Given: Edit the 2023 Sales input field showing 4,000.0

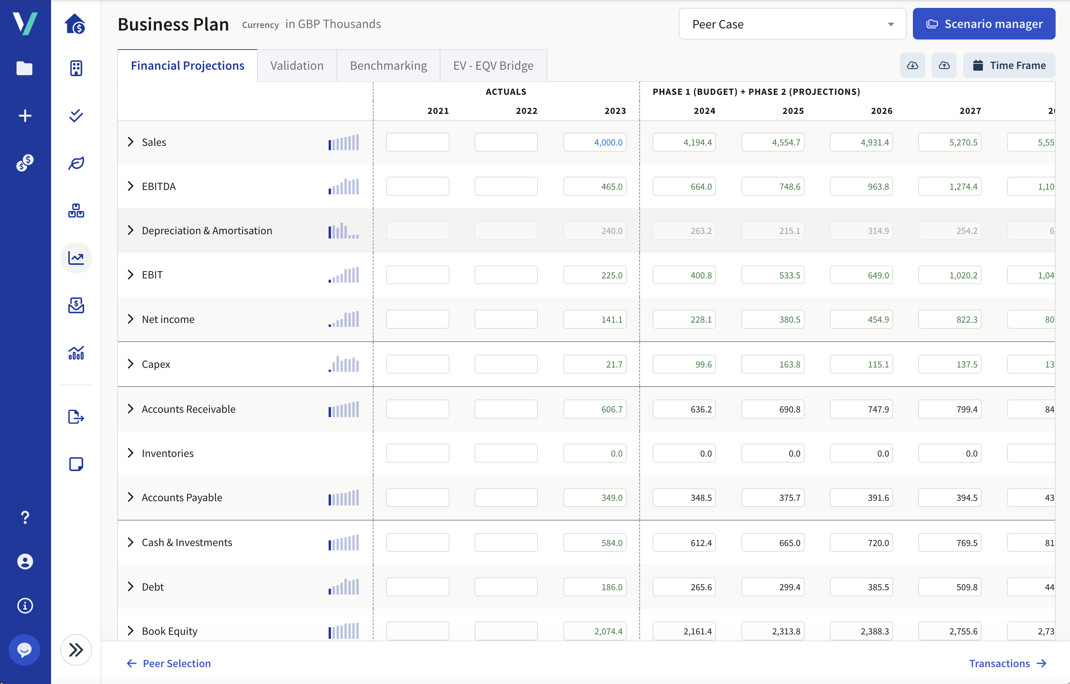Looking at the screenshot, I should pos(595,142).
